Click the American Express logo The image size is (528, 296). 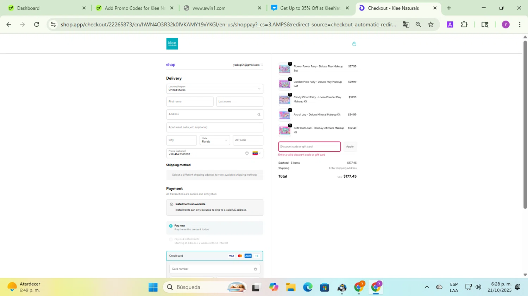248,256
